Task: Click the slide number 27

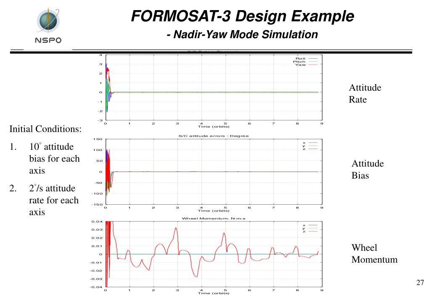Action: click(x=420, y=282)
